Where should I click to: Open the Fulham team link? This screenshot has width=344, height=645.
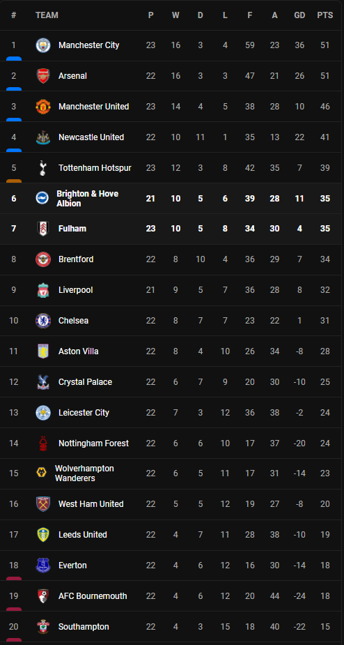click(72, 229)
